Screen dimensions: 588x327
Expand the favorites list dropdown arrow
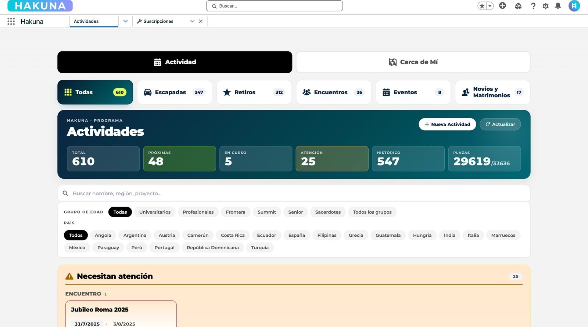(x=490, y=6)
